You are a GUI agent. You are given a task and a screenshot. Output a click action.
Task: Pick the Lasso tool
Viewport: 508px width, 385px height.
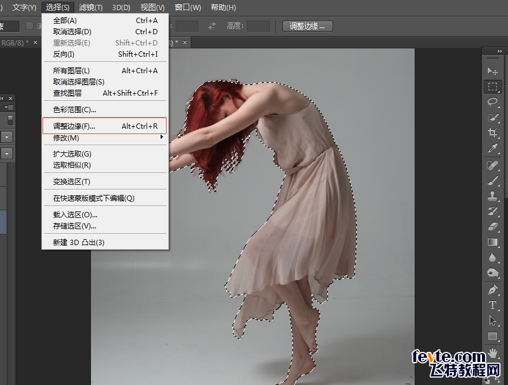[x=492, y=102]
